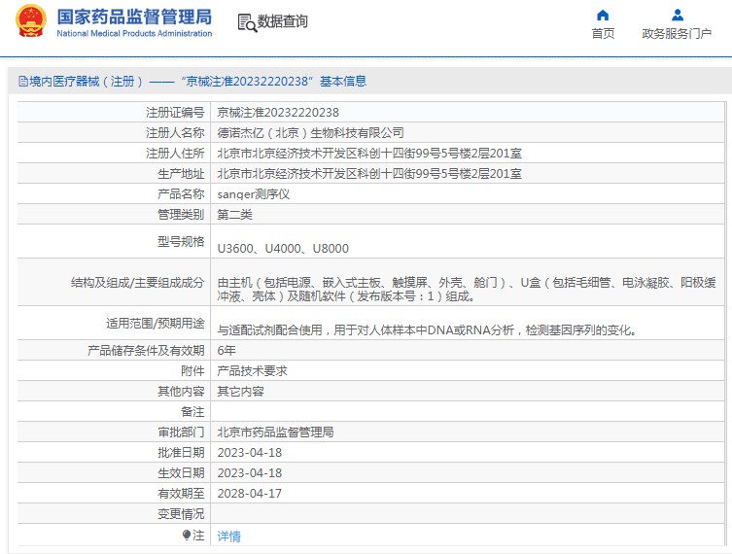Viewport: 732px width, 554px height.
Task: Click the 国家药品监督管理局 site title
Action: (133, 17)
